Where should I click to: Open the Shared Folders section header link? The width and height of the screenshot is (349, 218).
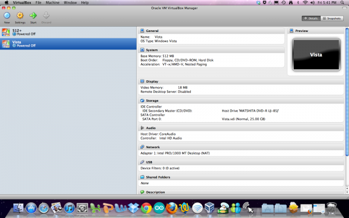click(158, 177)
